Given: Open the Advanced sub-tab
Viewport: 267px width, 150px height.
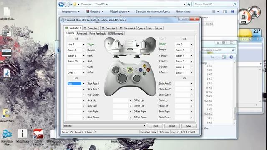Looking at the screenshot, I should (82, 33).
